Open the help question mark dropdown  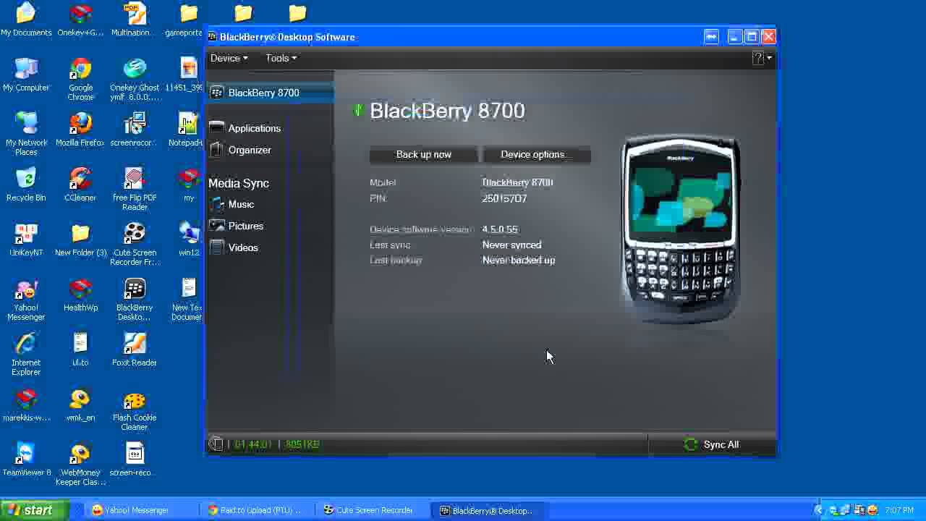(761, 58)
